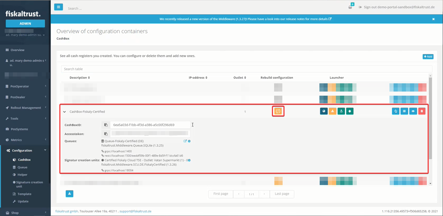This screenshot has width=443, height=216.
Task: Expand the Shop sidebar menu
Action: click(x=25, y=213)
